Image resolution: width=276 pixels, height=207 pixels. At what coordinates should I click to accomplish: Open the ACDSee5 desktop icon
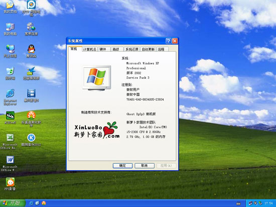10,118
